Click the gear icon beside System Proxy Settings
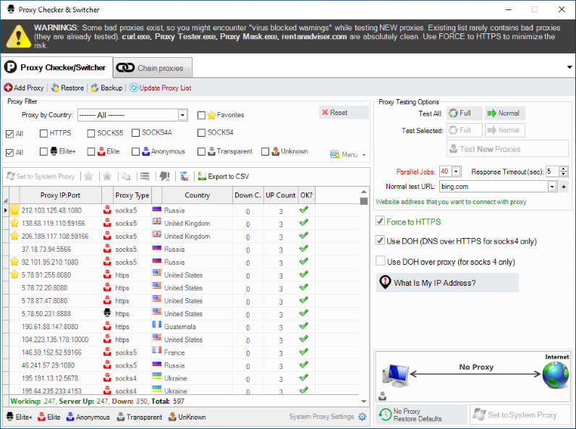 (x=363, y=417)
